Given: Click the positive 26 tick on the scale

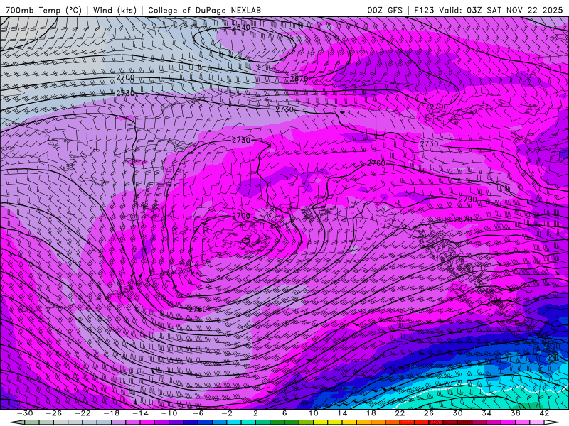Looking at the screenshot, I should [429, 413].
